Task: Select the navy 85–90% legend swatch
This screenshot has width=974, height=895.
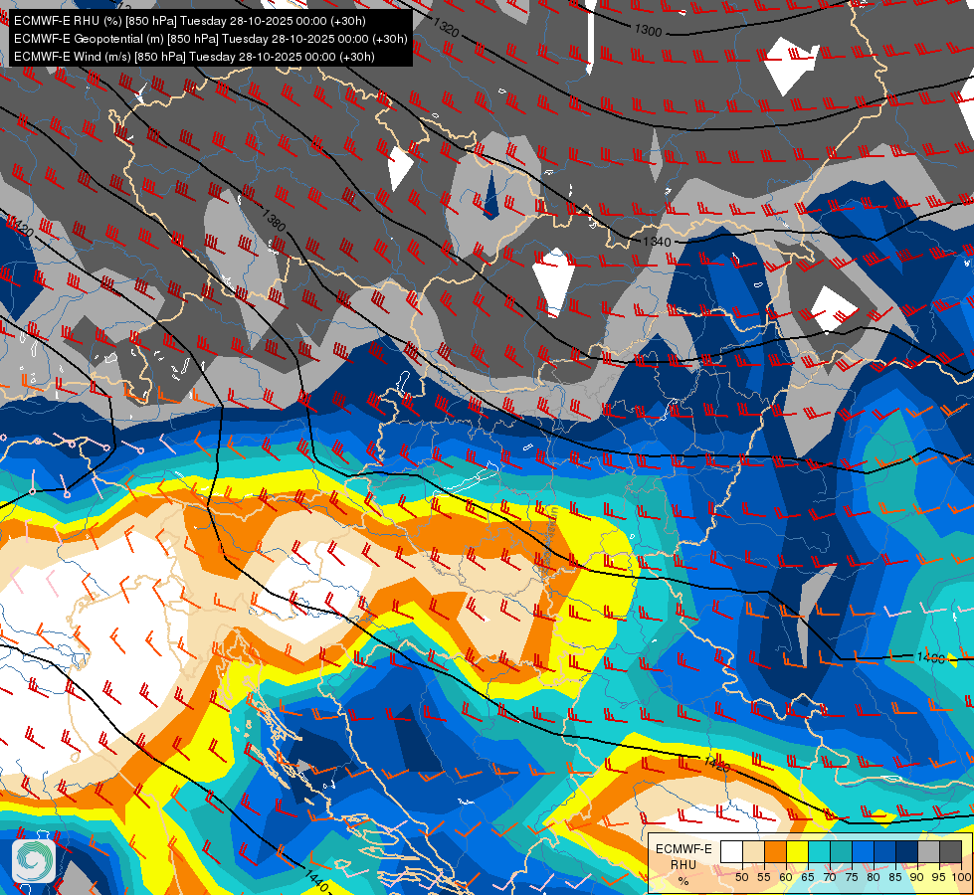Action: pos(907,851)
